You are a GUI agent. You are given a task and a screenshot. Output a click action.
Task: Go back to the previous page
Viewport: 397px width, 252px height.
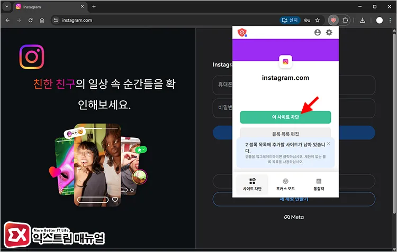(x=7, y=20)
